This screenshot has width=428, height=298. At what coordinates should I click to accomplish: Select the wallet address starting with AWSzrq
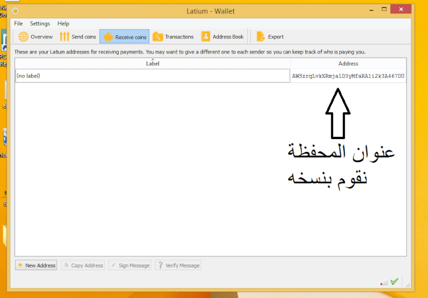click(348, 76)
